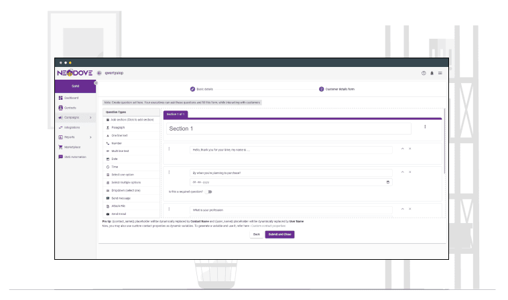Screen dimensions: 508x300
Task: Open the hamburger menu in the top bar
Action: (x=440, y=72)
